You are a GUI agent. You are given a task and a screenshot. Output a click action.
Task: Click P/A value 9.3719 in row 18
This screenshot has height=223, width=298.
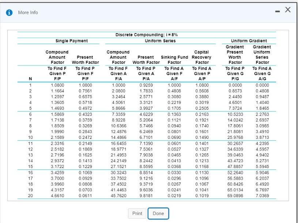click(146, 184)
